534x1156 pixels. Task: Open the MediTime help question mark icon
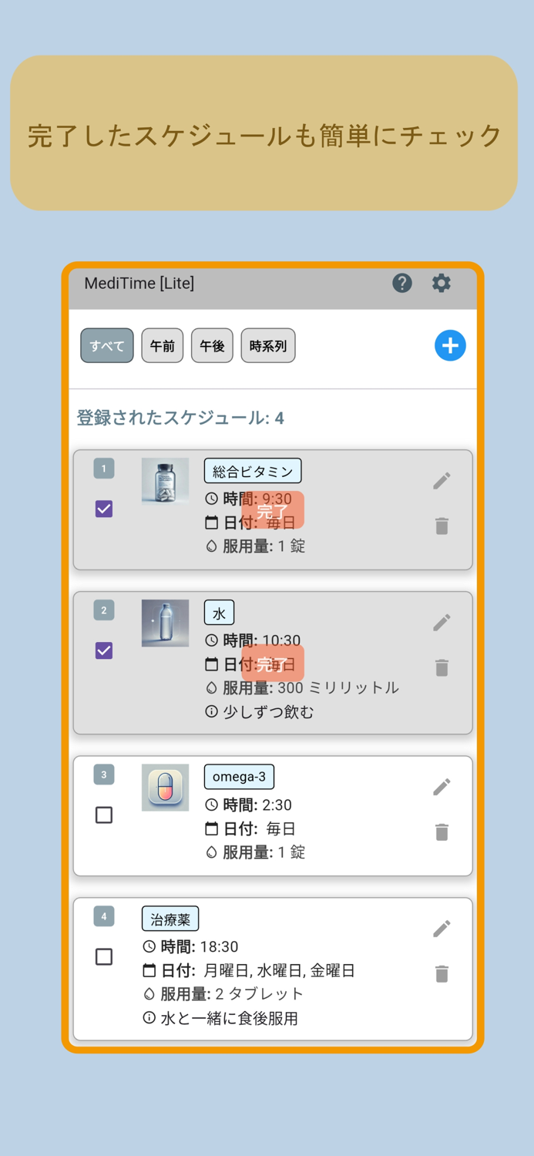click(401, 284)
